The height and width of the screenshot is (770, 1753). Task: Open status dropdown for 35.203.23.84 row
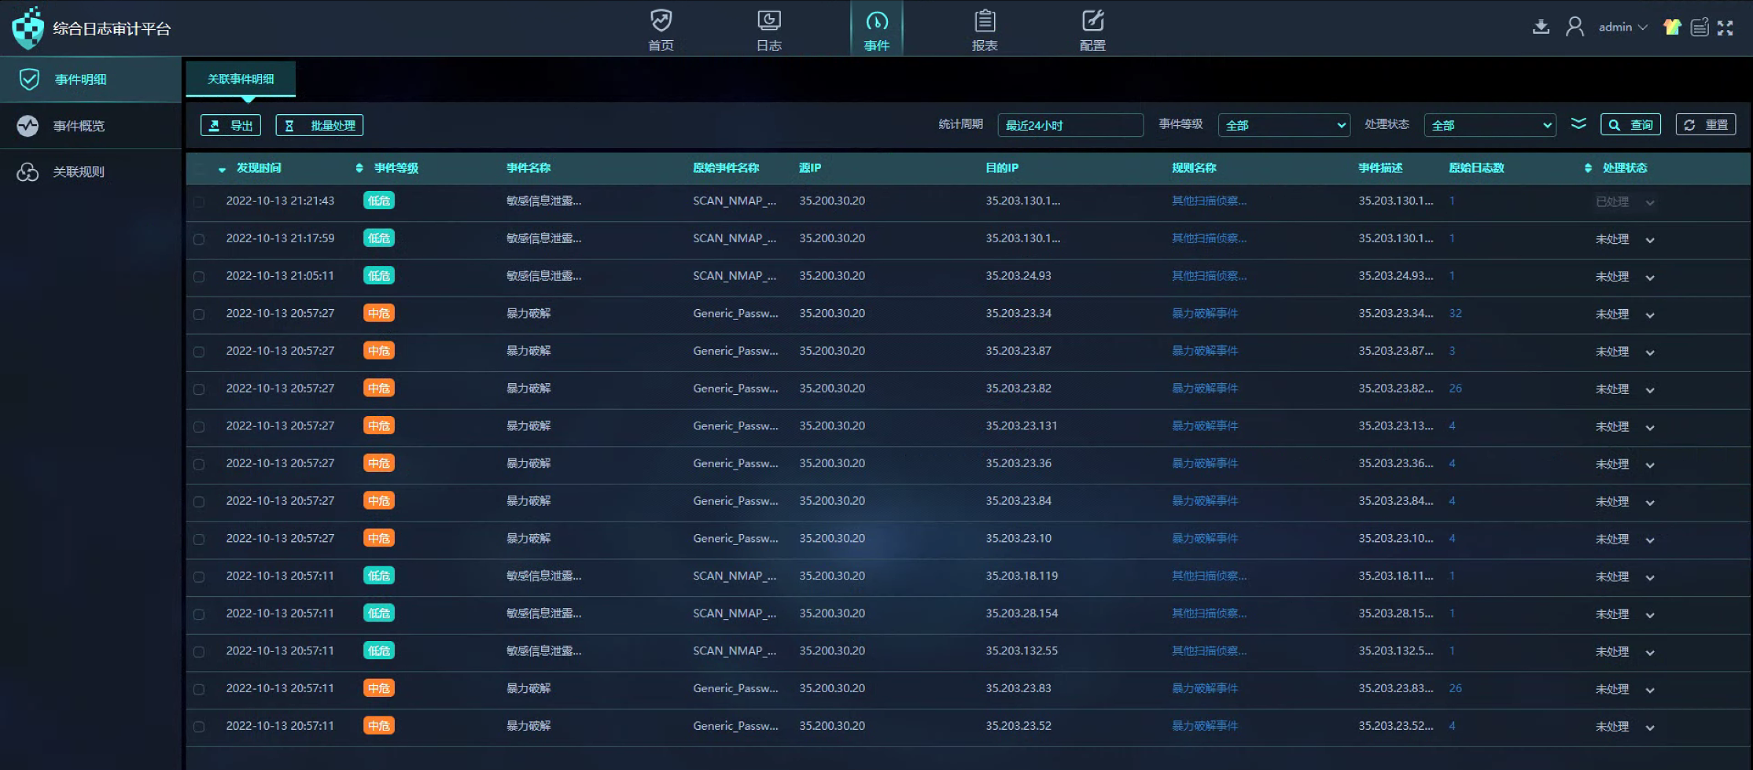tap(1626, 502)
